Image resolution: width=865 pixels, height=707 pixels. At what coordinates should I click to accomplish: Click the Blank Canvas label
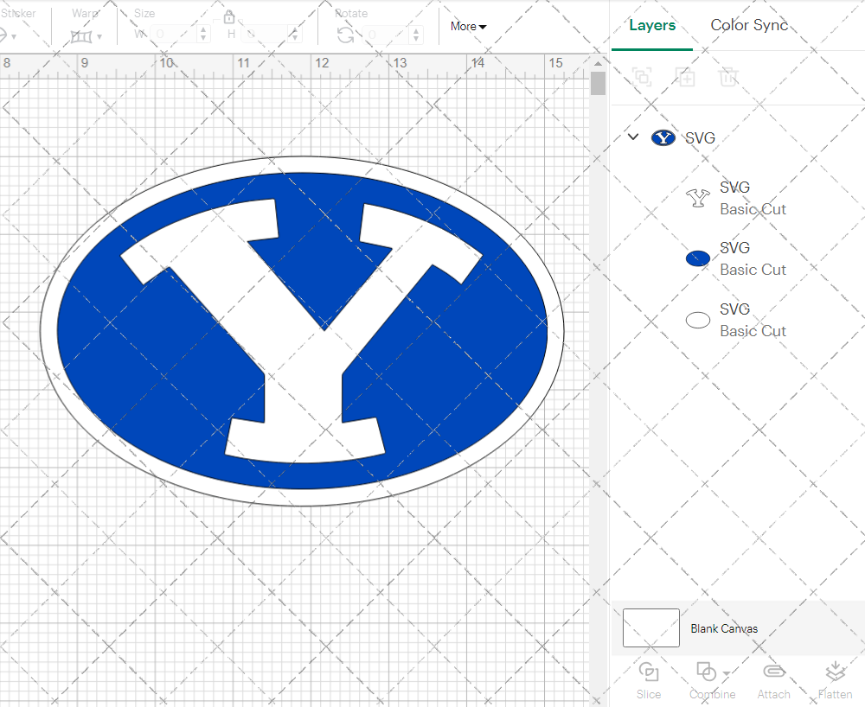724,628
